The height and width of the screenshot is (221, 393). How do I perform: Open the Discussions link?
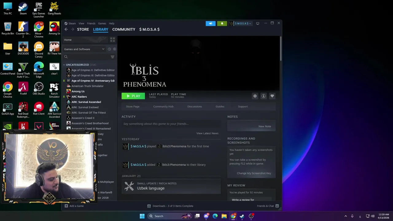(x=195, y=107)
